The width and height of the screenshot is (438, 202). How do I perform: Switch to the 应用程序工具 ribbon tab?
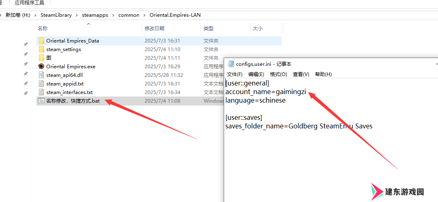pos(30,3)
